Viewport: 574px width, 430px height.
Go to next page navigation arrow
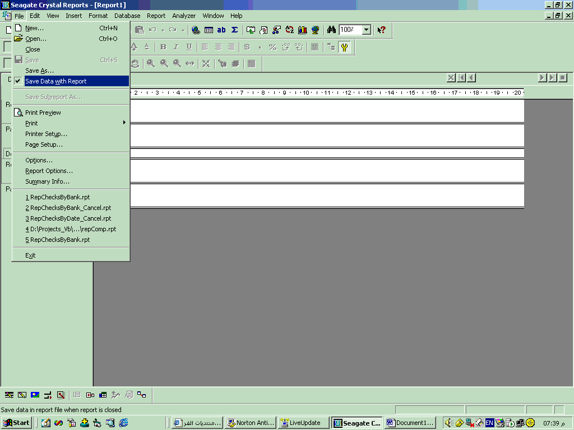[542, 77]
